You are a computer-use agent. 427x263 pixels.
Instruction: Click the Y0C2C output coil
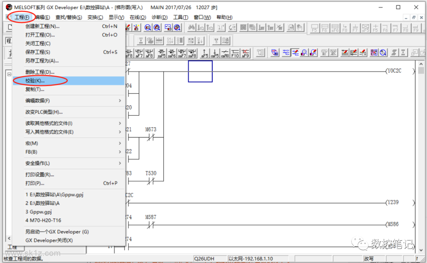pyautogui.click(x=400, y=71)
